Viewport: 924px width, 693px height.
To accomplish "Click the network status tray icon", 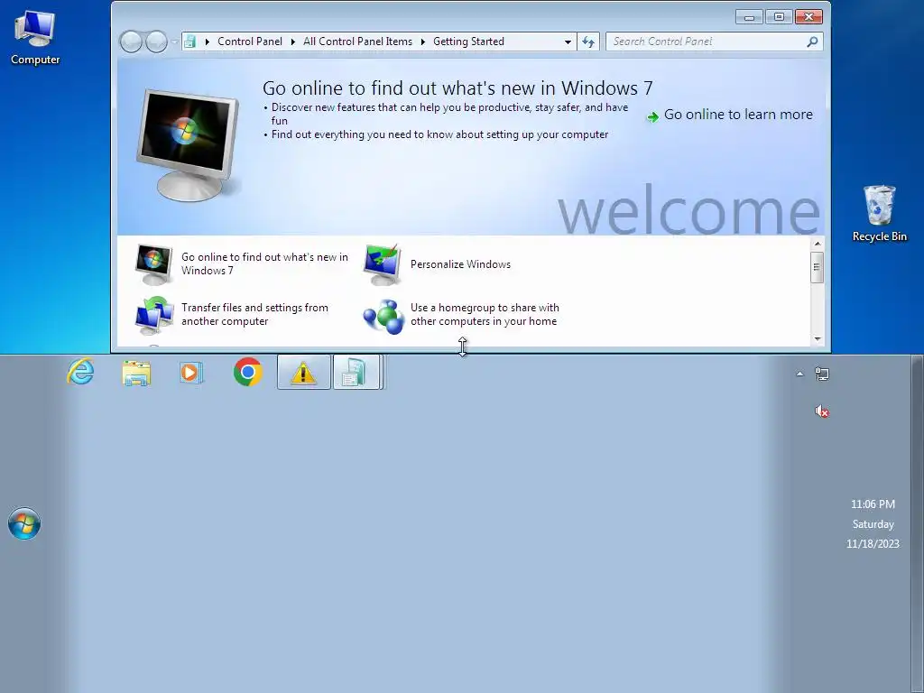I will point(822,374).
